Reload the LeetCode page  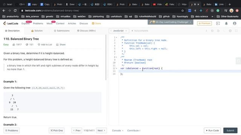pyautogui.click(x=15, y=10)
